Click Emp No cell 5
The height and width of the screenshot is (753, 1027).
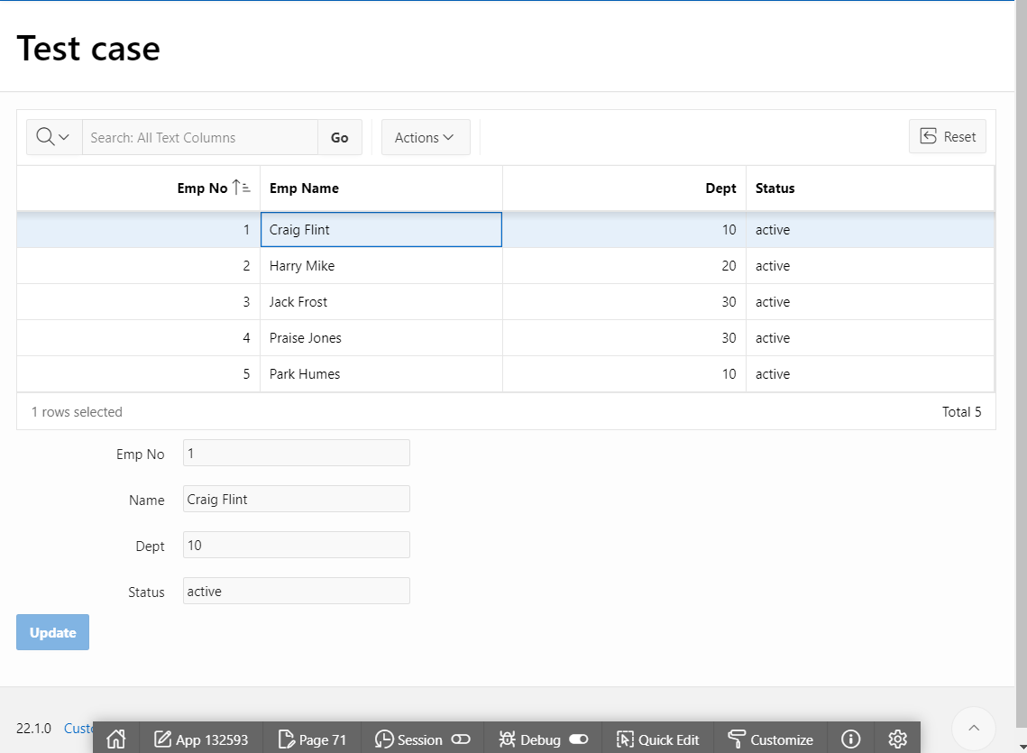point(139,373)
